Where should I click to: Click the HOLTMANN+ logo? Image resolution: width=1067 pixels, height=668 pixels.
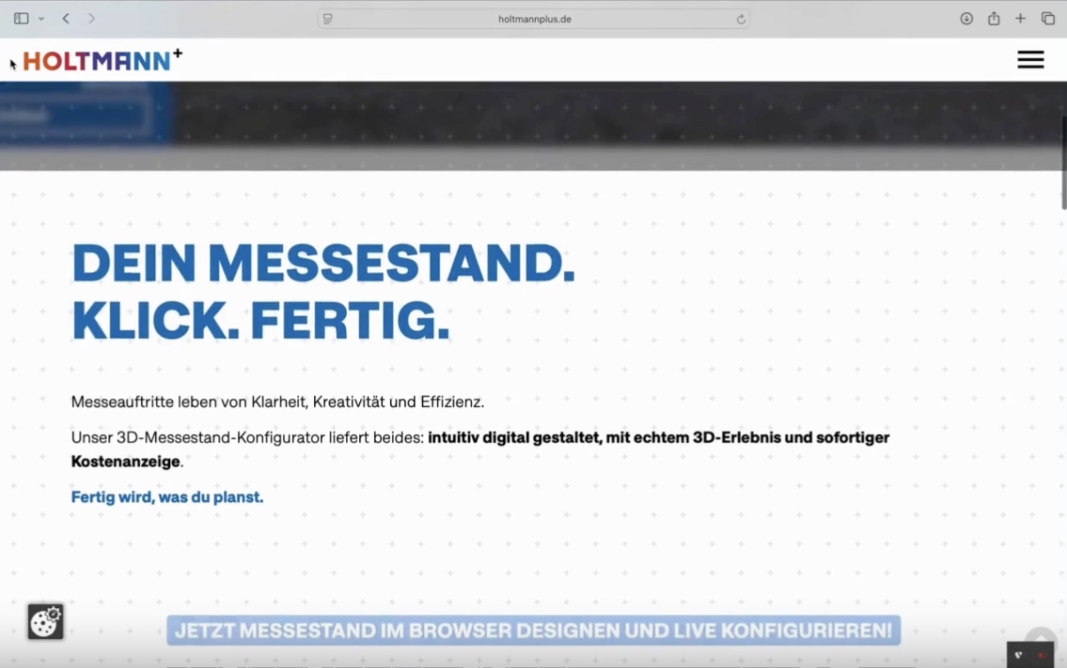[103, 60]
